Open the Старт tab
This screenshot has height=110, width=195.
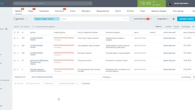click(x=143, y=11)
